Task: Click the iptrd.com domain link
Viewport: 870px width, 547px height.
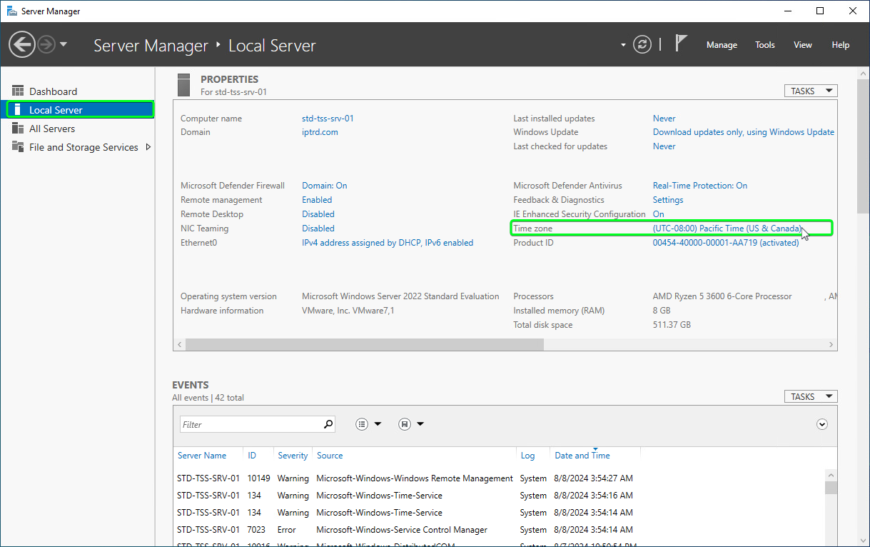Action: point(320,132)
